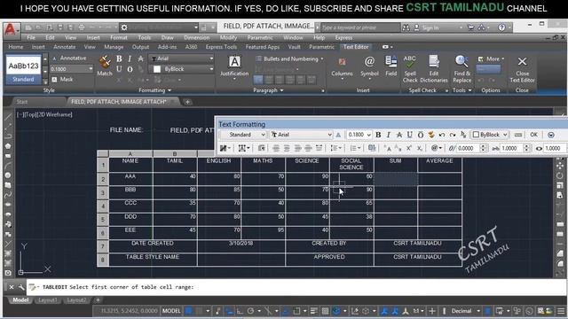568x319 pixels.
Task: Click the Mask background button
Action: coord(62,79)
